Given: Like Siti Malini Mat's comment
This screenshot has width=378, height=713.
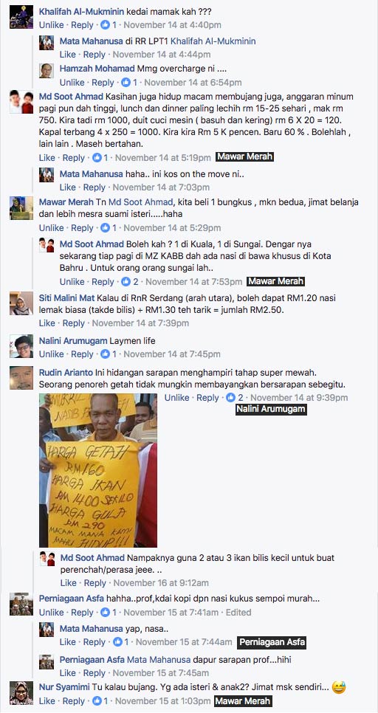Looking at the screenshot, I should [x=47, y=323].
